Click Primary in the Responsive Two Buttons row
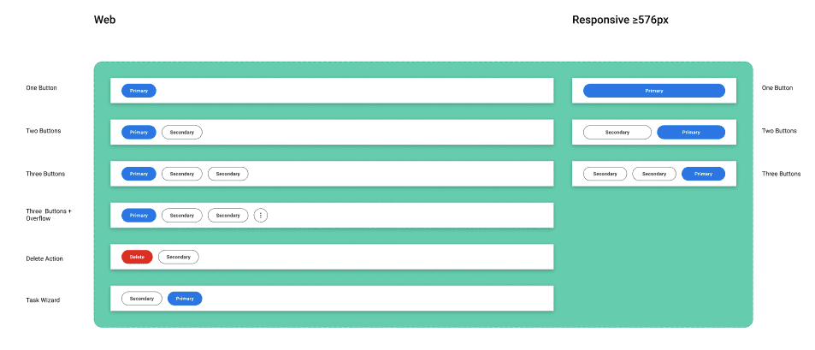Screen dimensions: 815x350 pos(691,133)
